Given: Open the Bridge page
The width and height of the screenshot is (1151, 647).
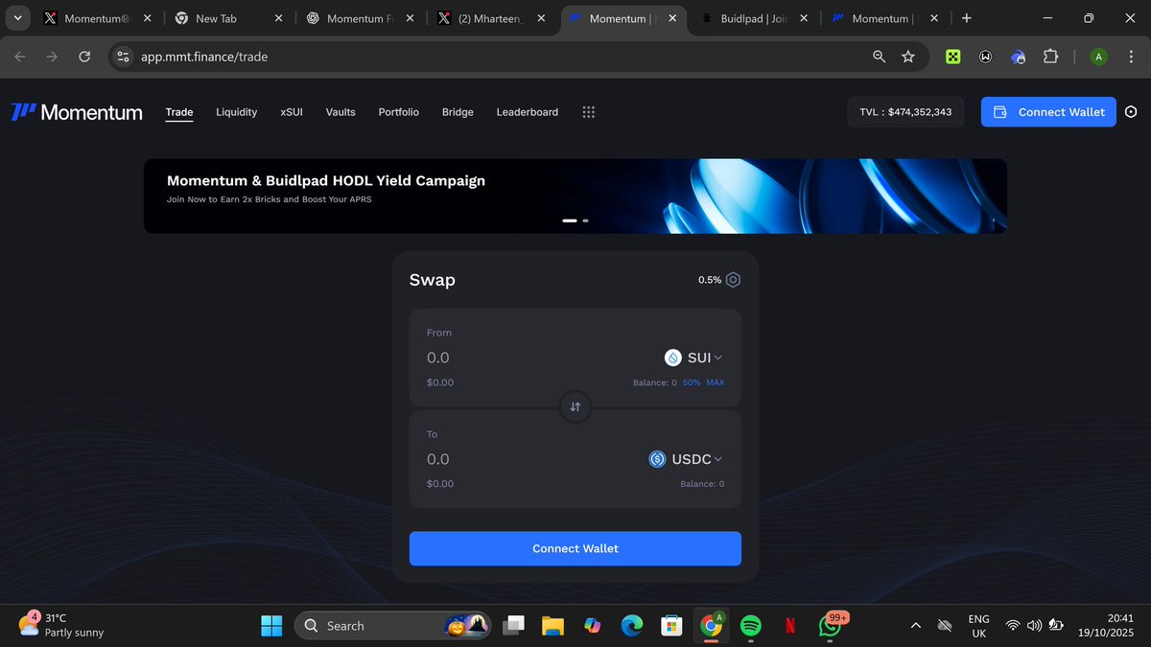Looking at the screenshot, I should (x=458, y=112).
